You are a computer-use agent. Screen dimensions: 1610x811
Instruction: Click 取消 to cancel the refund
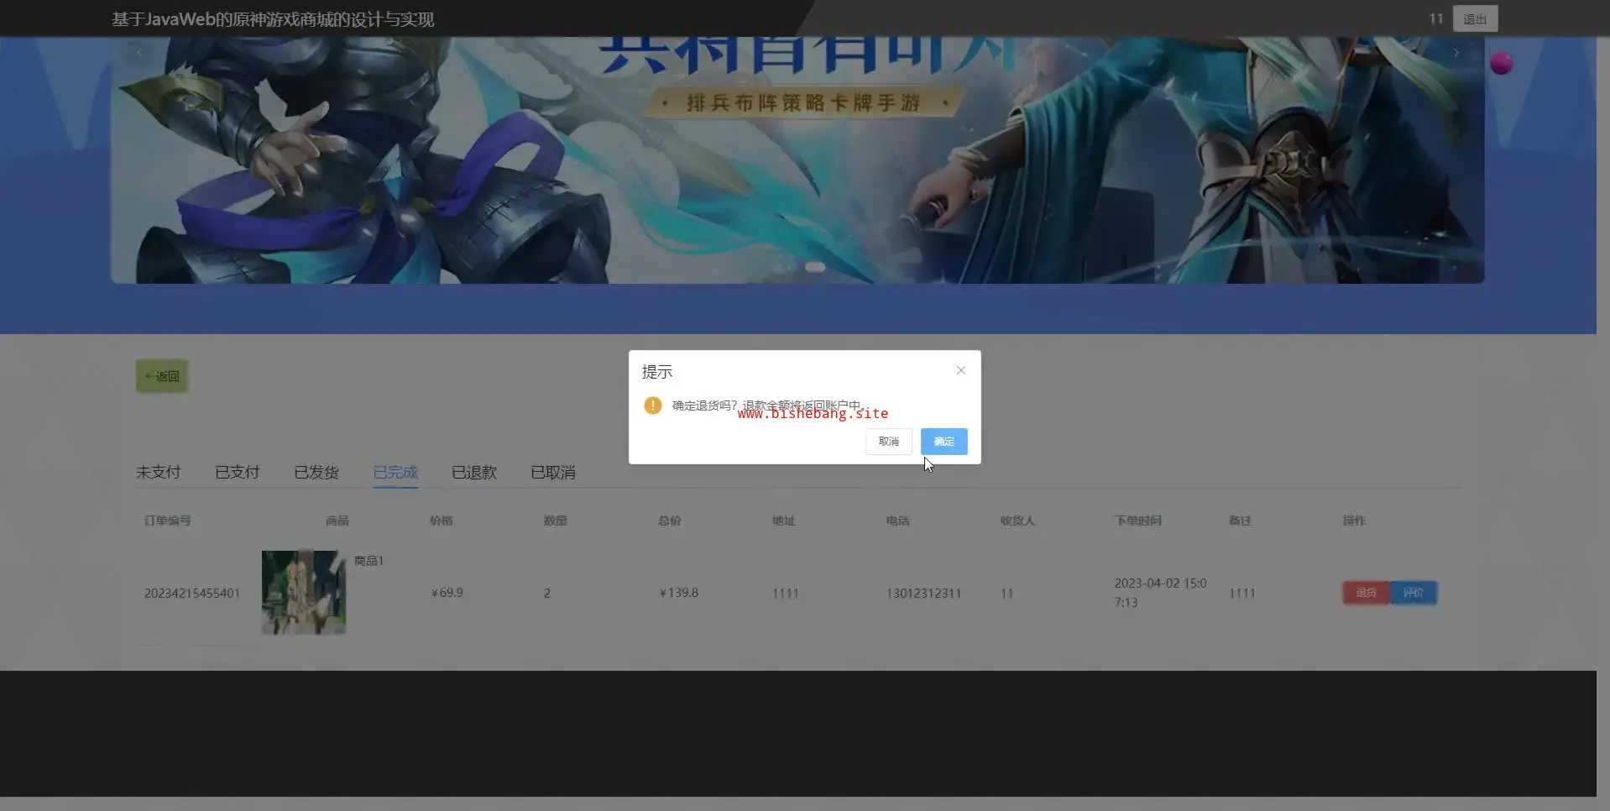point(889,442)
